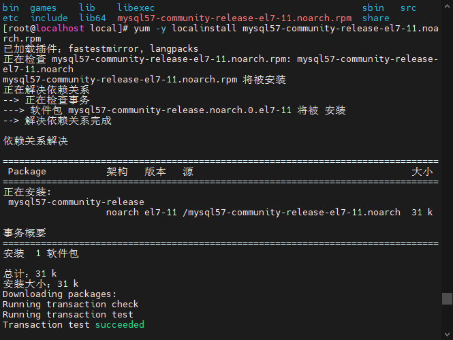Click the '--> 解决依赖关系完成' line
453x340 pixels.
click(57, 121)
